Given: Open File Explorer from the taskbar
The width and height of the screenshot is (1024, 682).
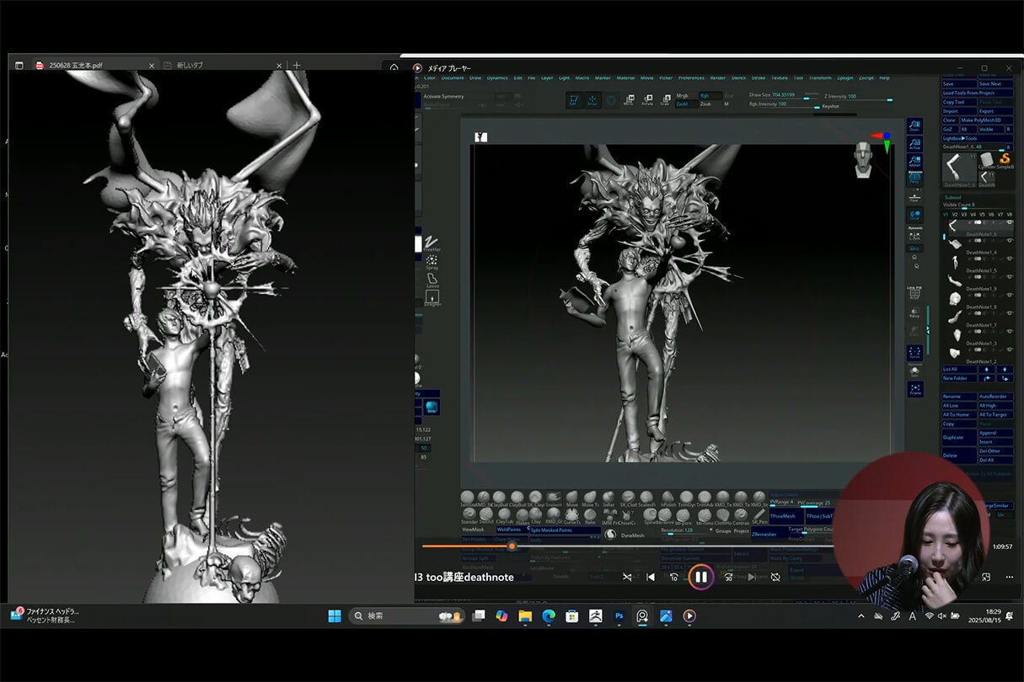Looking at the screenshot, I should point(525,615).
